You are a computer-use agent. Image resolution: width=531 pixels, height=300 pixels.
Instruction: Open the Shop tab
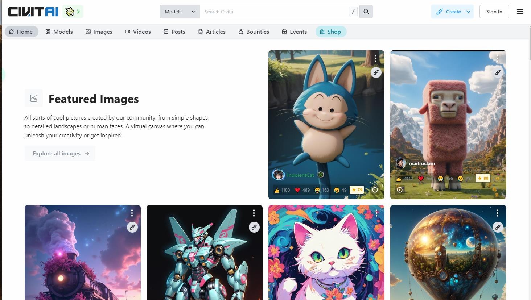pos(331,32)
